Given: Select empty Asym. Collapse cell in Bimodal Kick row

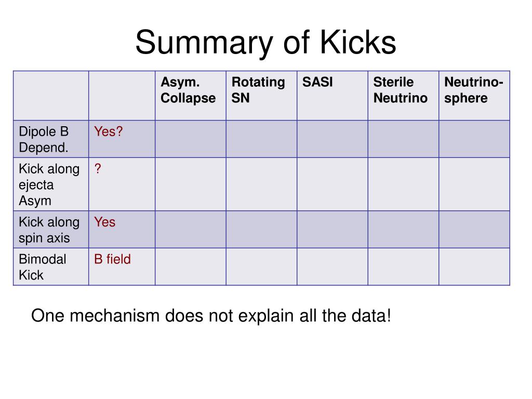Looking at the screenshot, I should tap(191, 267).
